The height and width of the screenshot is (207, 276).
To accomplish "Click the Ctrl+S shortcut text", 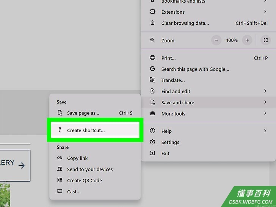I will click(125, 113).
